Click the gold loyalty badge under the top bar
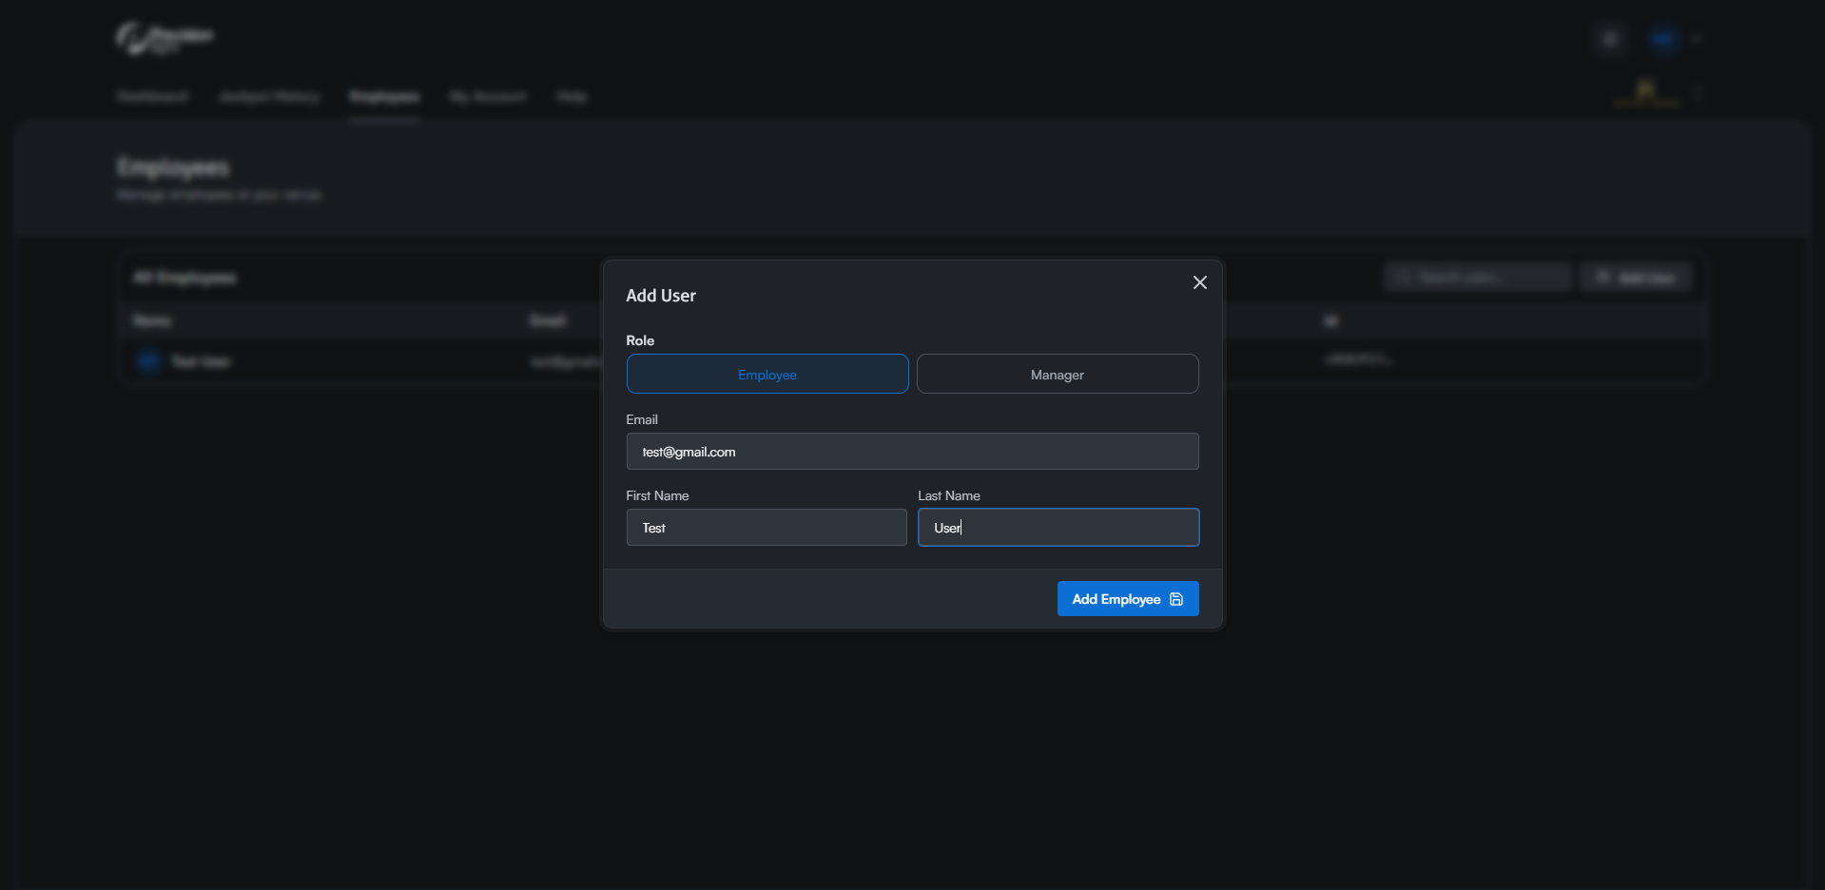Screen dimensions: 1825x890 (x=1644, y=92)
